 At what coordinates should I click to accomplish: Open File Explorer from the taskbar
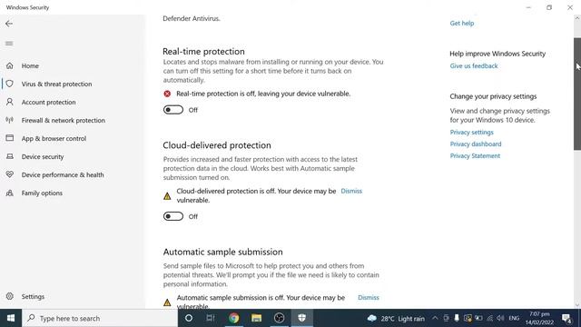coord(256,318)
